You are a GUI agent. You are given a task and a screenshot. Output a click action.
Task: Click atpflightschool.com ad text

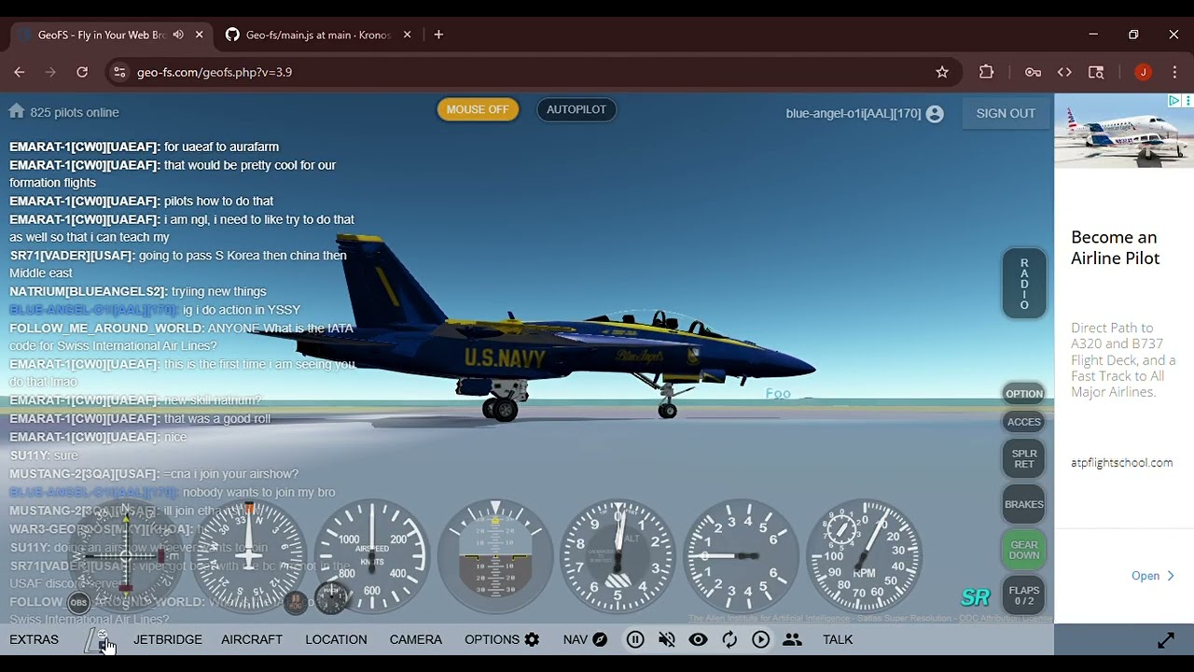(x=1121, y=462)
